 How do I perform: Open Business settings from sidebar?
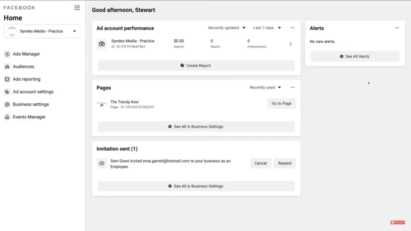pos(31,104)
